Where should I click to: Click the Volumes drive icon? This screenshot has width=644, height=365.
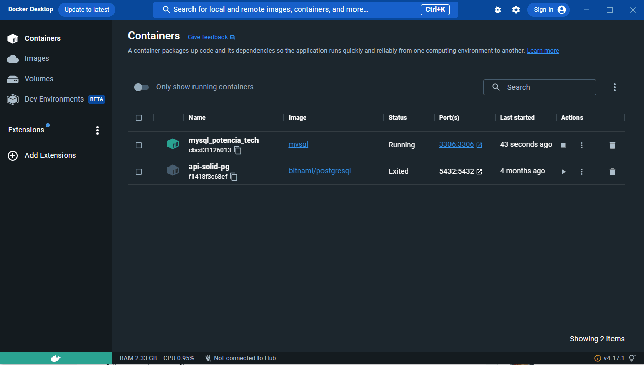point(13,79)
